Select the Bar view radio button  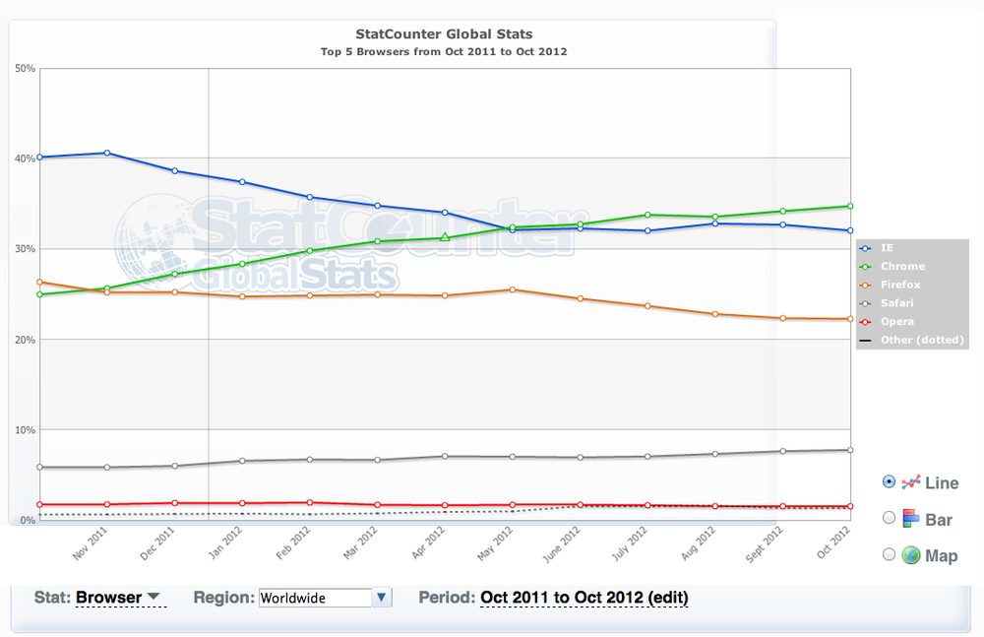click(x=890, y=517)
